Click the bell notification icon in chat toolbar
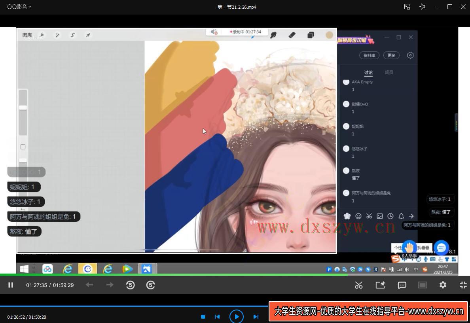Screen dimensions: 470x323 401,216
